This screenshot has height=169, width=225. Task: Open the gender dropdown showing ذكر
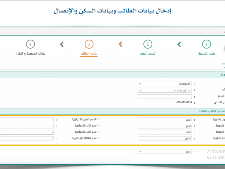(x=165, y=151)
